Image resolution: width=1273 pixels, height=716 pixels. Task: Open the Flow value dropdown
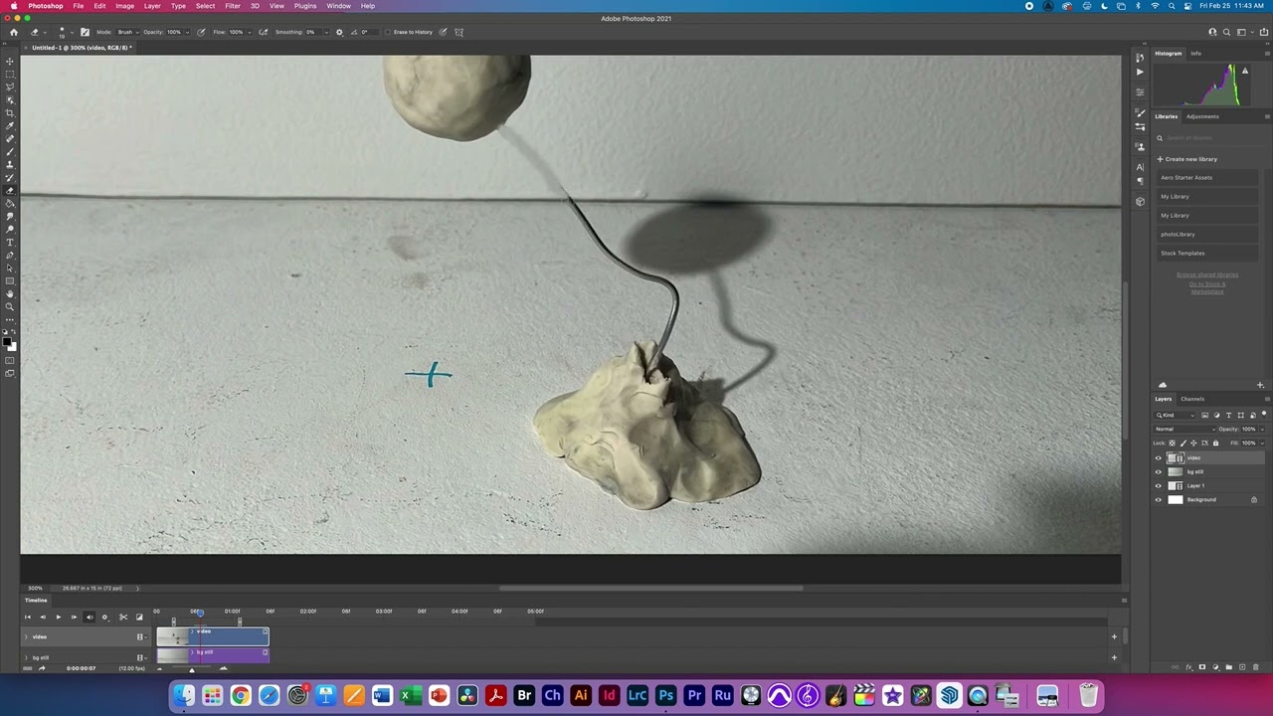(x=249, y=32)
